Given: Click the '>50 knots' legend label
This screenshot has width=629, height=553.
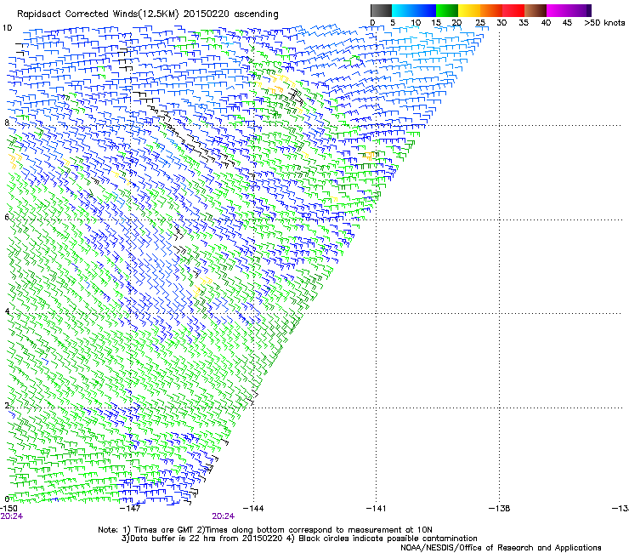Looking at the screenshot, I should [x=604, y=23].
